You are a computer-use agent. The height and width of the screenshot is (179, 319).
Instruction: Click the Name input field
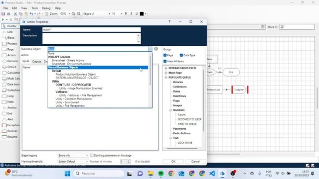(92, 30)
